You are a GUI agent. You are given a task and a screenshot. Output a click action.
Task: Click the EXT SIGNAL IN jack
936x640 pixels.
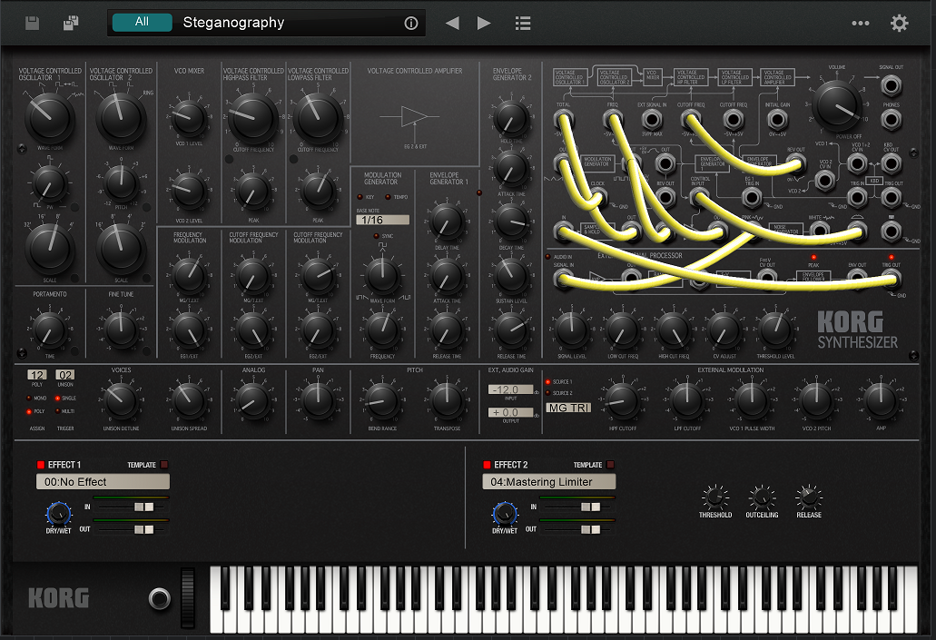651,120
